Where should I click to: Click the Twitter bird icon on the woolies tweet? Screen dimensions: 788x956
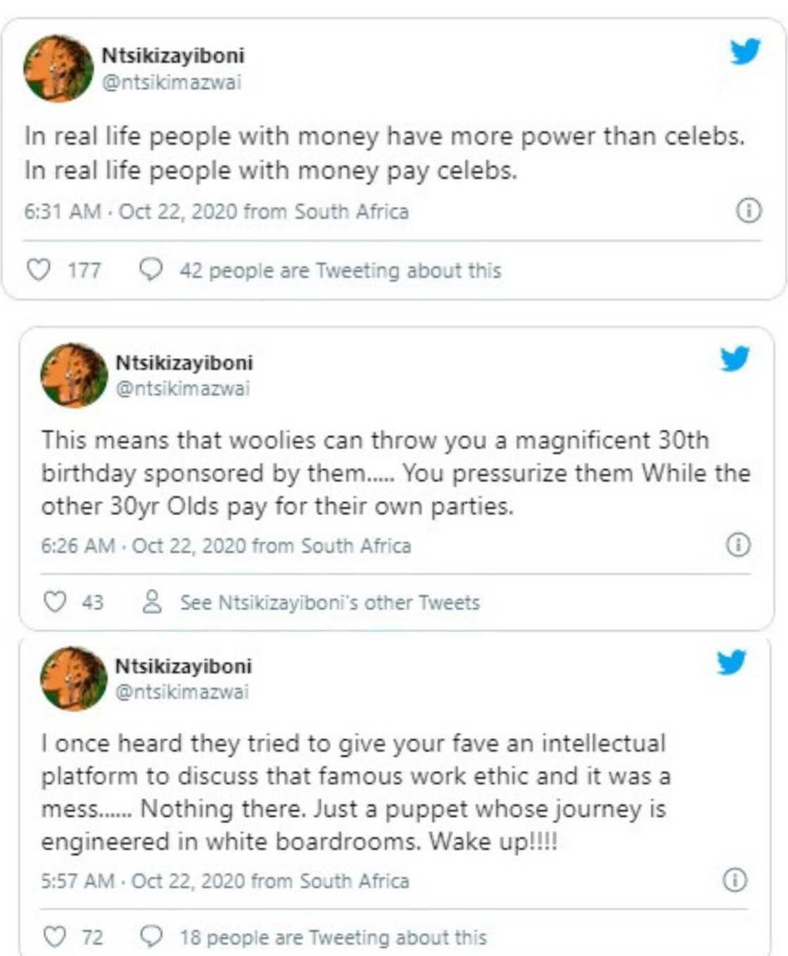tap(735, 358)
